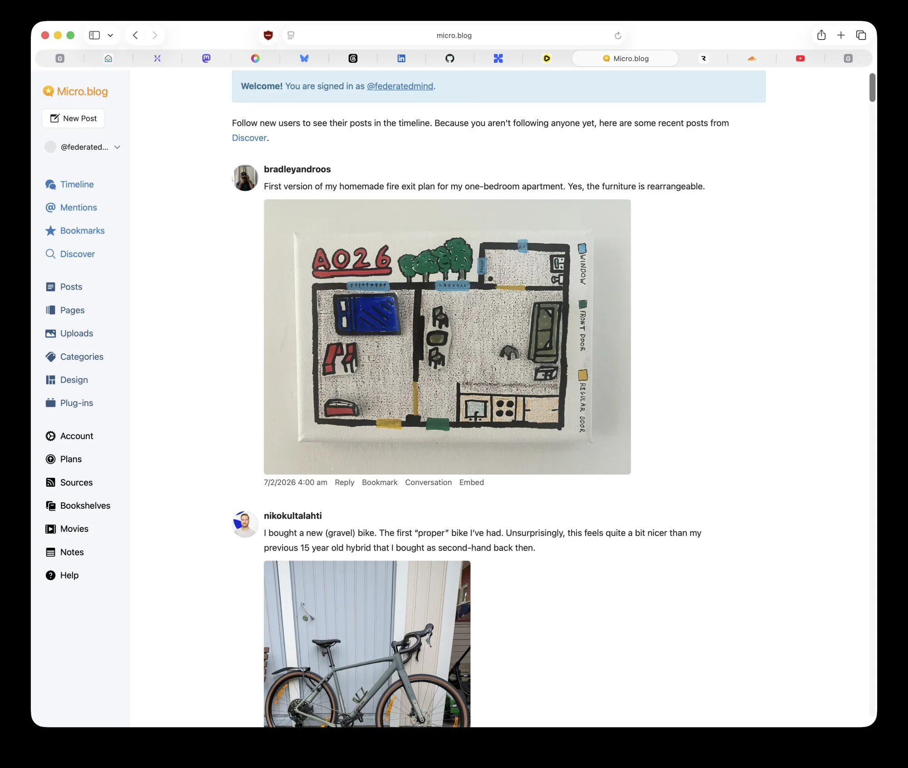The image size is (908, 768).
Task: Open the fire exit plan image
Action: pos(447,337)
